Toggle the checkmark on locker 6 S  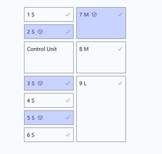click(68, 135)
